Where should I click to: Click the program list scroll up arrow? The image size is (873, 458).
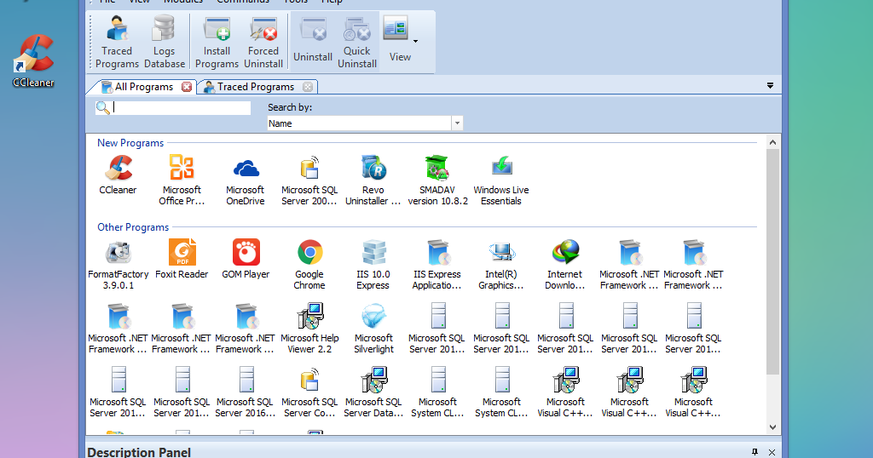point(772,142)
